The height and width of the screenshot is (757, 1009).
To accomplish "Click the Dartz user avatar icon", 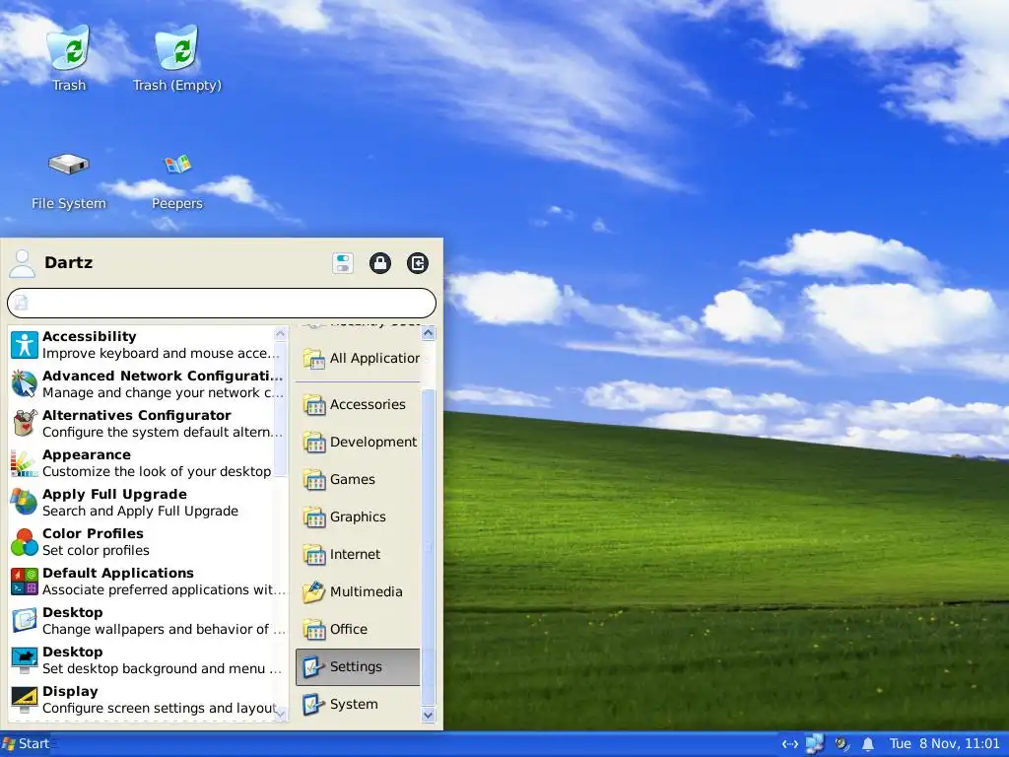I will (22, 263).
